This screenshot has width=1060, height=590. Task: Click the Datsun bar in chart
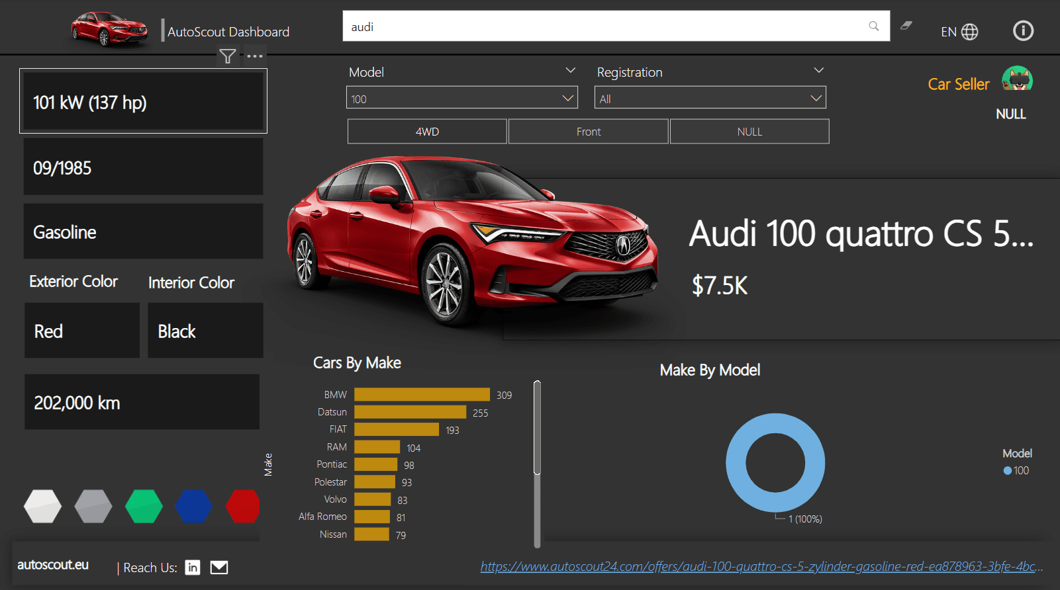tap(410, 412)
